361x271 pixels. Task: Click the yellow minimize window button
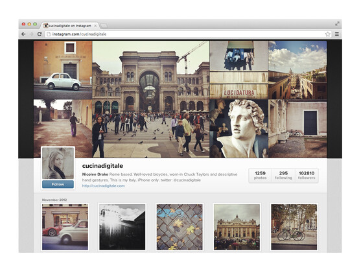[29, 24]
